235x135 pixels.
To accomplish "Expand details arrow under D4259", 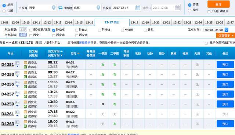I will (x=17, y=106).
